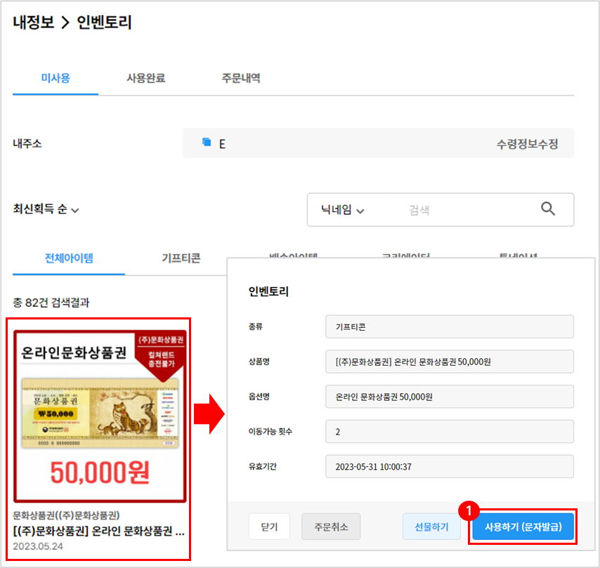Click the 총 82건 검색결과 text
This screenshot has width=600, height=568.
point(51,303)
